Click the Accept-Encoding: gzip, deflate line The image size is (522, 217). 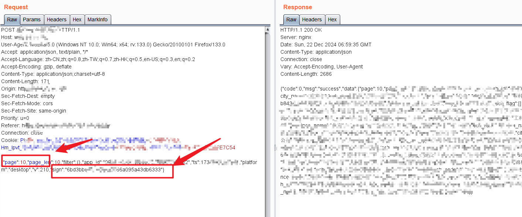(36, 67)
